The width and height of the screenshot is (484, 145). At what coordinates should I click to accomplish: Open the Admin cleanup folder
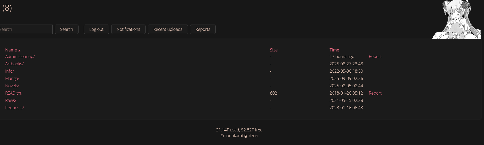[x=20, y=56]
